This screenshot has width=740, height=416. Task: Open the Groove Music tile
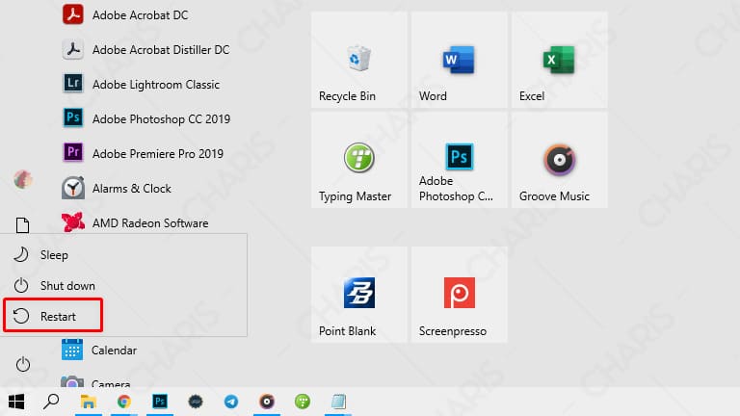pyautogui.click(x=559, y=160)
